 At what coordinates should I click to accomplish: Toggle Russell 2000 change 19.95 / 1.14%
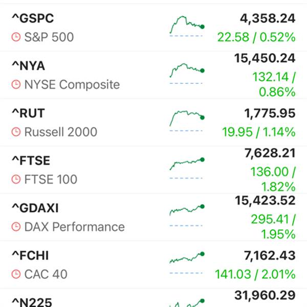[x=258, y=132]
